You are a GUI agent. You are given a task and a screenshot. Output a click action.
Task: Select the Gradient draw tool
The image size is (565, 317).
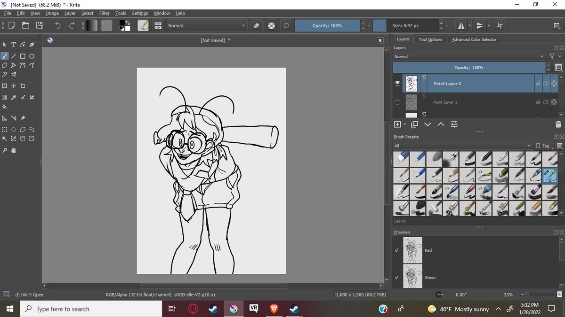(4, 98)
